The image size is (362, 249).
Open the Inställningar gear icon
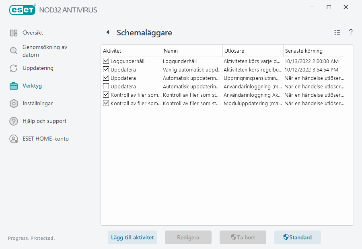click(x=14, y=103)
